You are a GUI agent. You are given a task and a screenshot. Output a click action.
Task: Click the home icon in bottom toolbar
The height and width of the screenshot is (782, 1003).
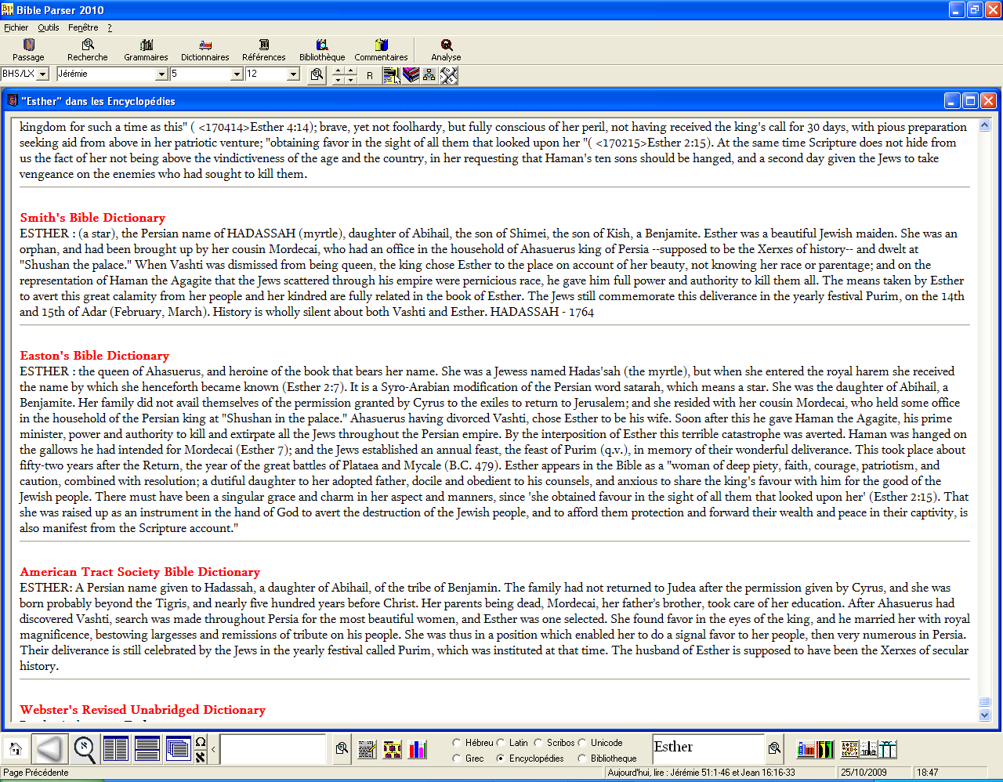tap(16, 749)
